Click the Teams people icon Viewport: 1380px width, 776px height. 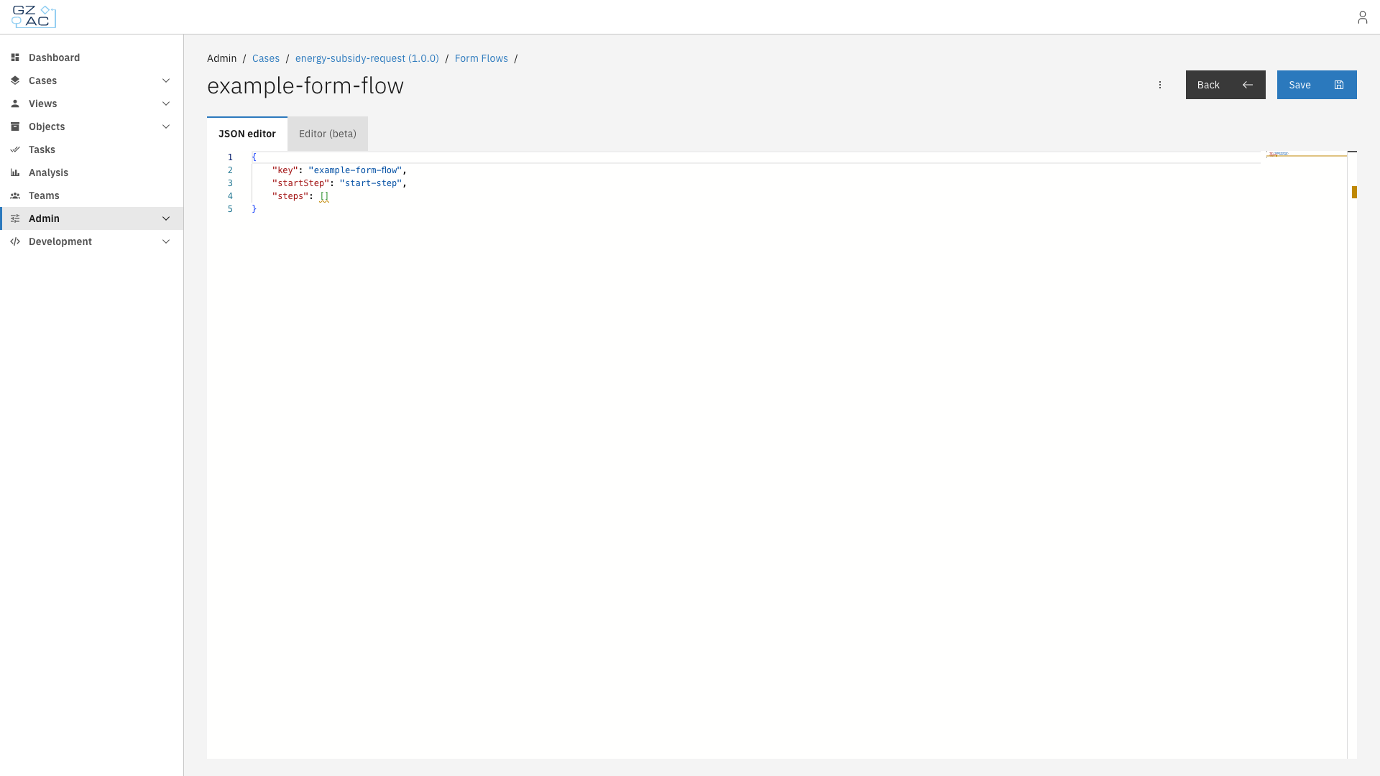coord(15,195)
